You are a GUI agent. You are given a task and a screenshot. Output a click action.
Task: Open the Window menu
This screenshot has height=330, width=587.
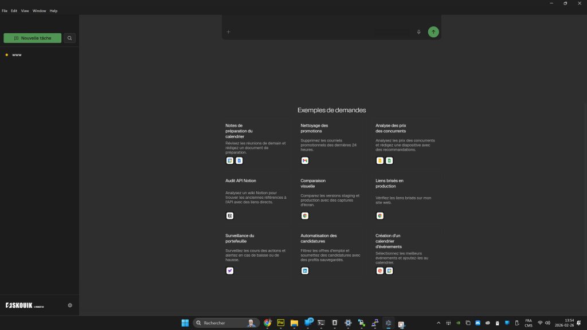pos(39,11)
